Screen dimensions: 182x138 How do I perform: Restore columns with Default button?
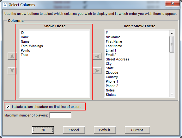click(x=105, y=130)
